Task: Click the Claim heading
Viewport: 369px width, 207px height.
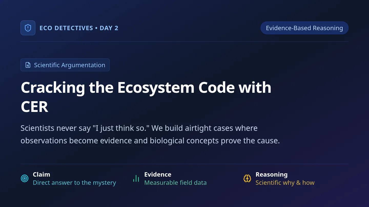Action: click(x=42, y=175)
